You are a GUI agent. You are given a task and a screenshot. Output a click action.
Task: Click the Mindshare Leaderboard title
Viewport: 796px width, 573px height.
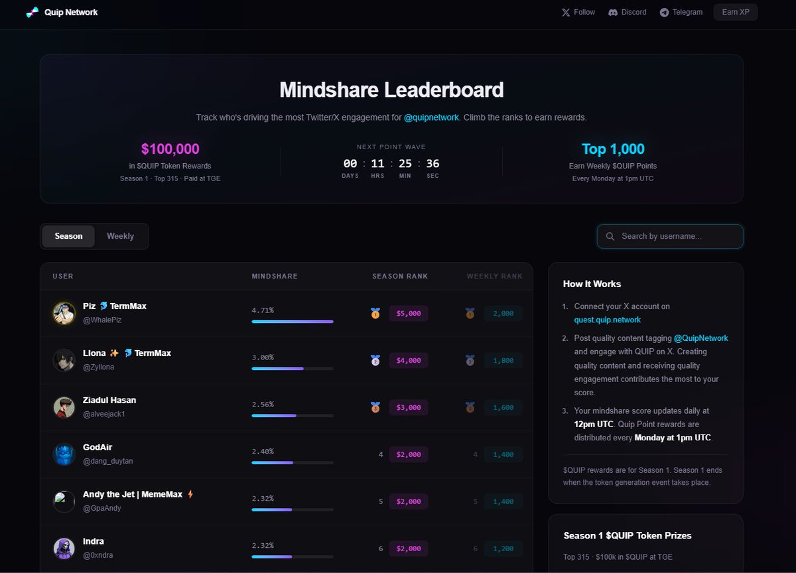click(391, 90)
